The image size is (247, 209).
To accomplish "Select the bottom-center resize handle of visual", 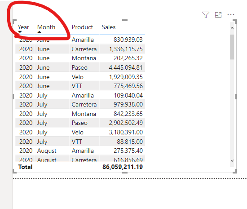I will 125,173.
